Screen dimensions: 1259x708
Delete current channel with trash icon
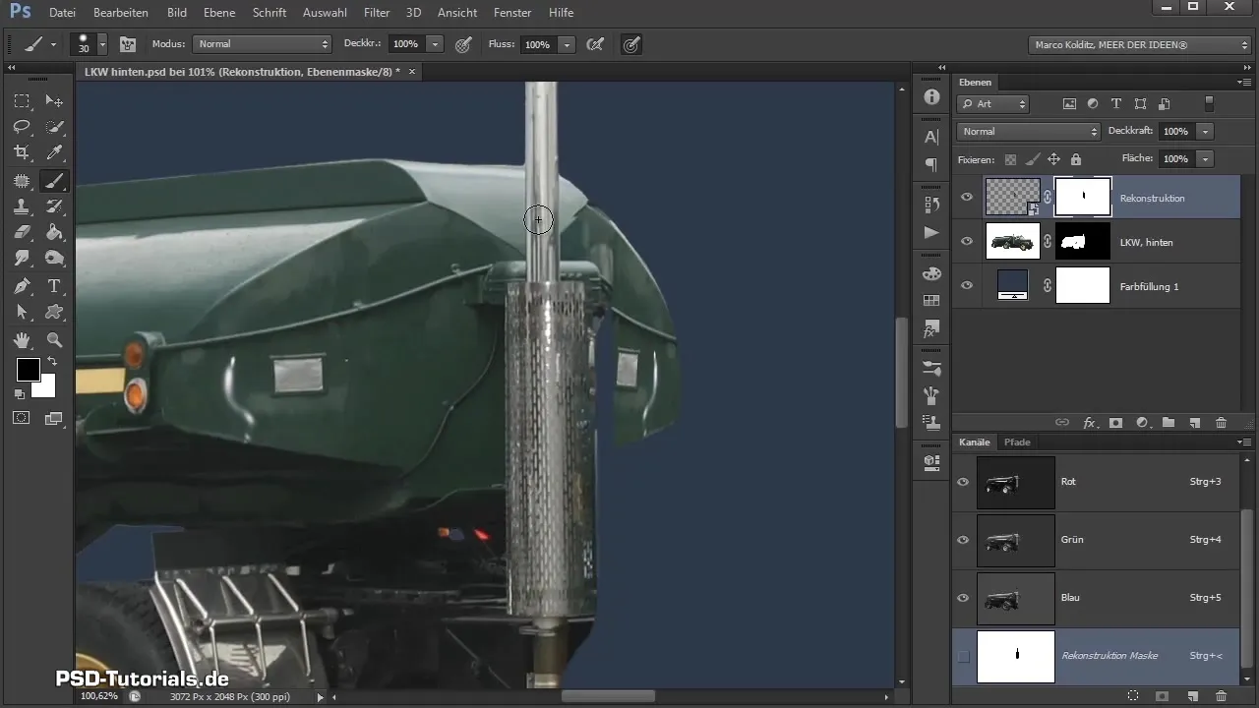(1221, 695)
